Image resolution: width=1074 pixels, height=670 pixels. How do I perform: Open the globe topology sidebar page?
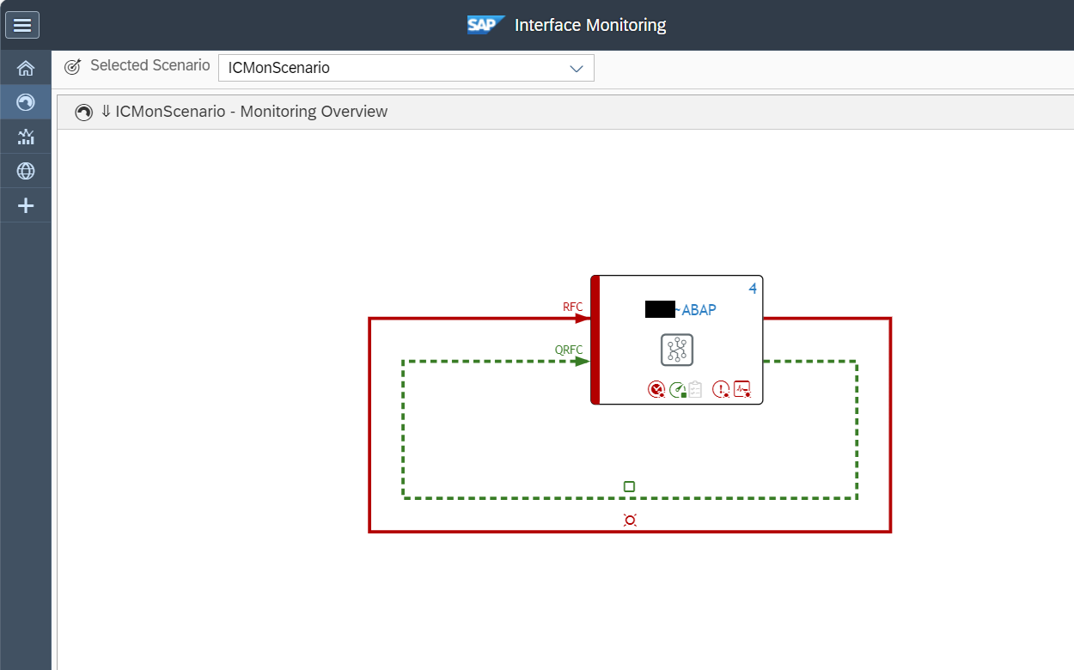(x=26, y=171)
